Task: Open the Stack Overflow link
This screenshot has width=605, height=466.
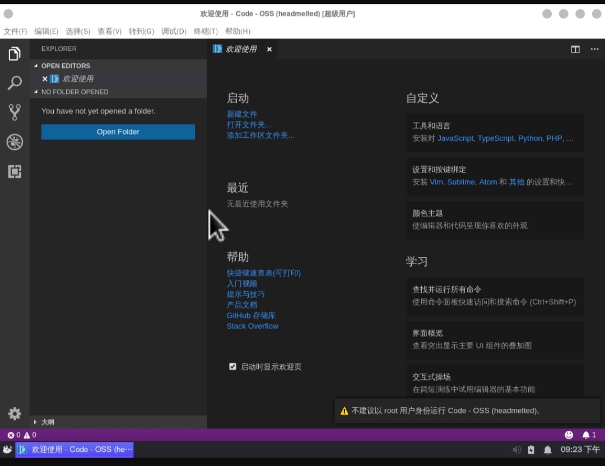Action: (x=253, y=327)
